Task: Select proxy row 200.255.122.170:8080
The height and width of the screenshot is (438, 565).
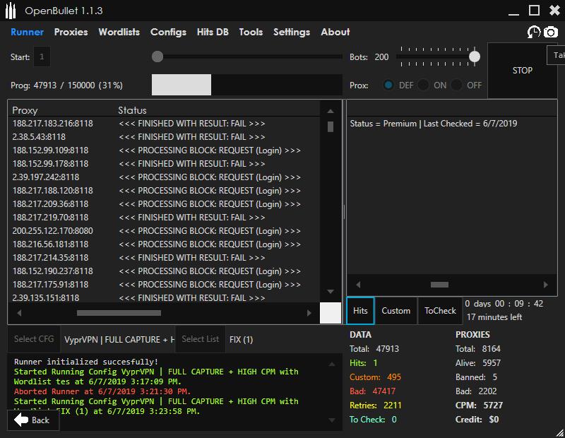Action: point(164,231)
